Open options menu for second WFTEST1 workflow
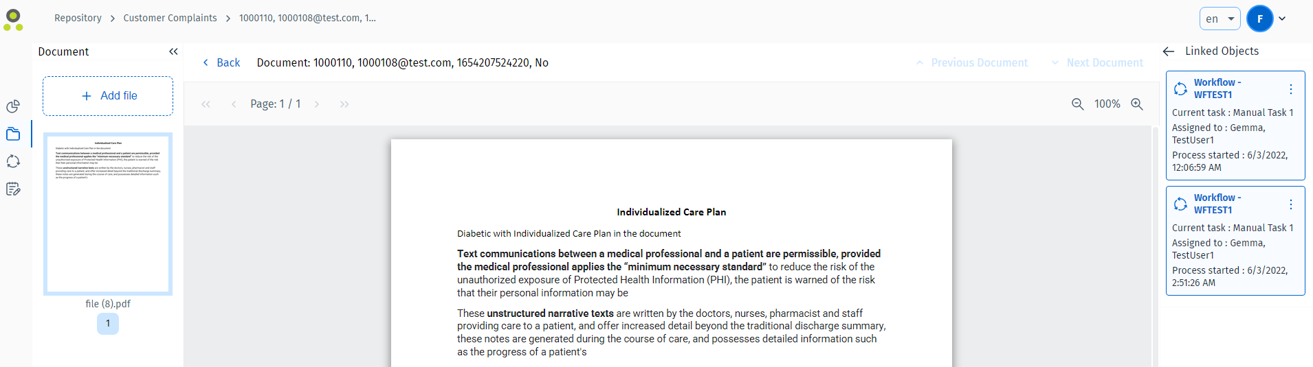Image resolution: width=1313 pixels, height=367 pixels. tap(1291, 204)
